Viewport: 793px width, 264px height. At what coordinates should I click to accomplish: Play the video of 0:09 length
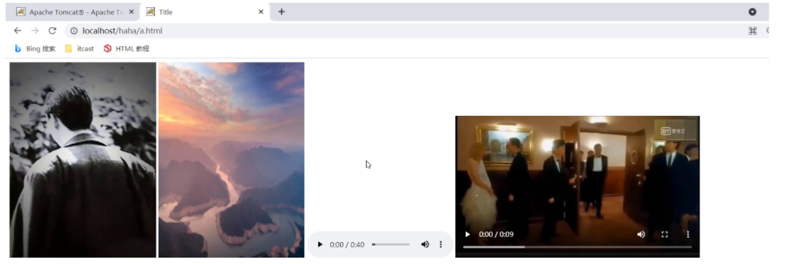coord(468,235)
